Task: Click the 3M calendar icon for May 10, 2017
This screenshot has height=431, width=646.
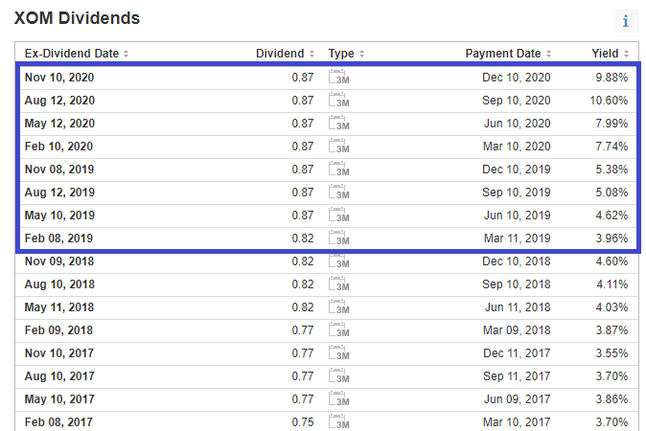Action: point(339,400)
